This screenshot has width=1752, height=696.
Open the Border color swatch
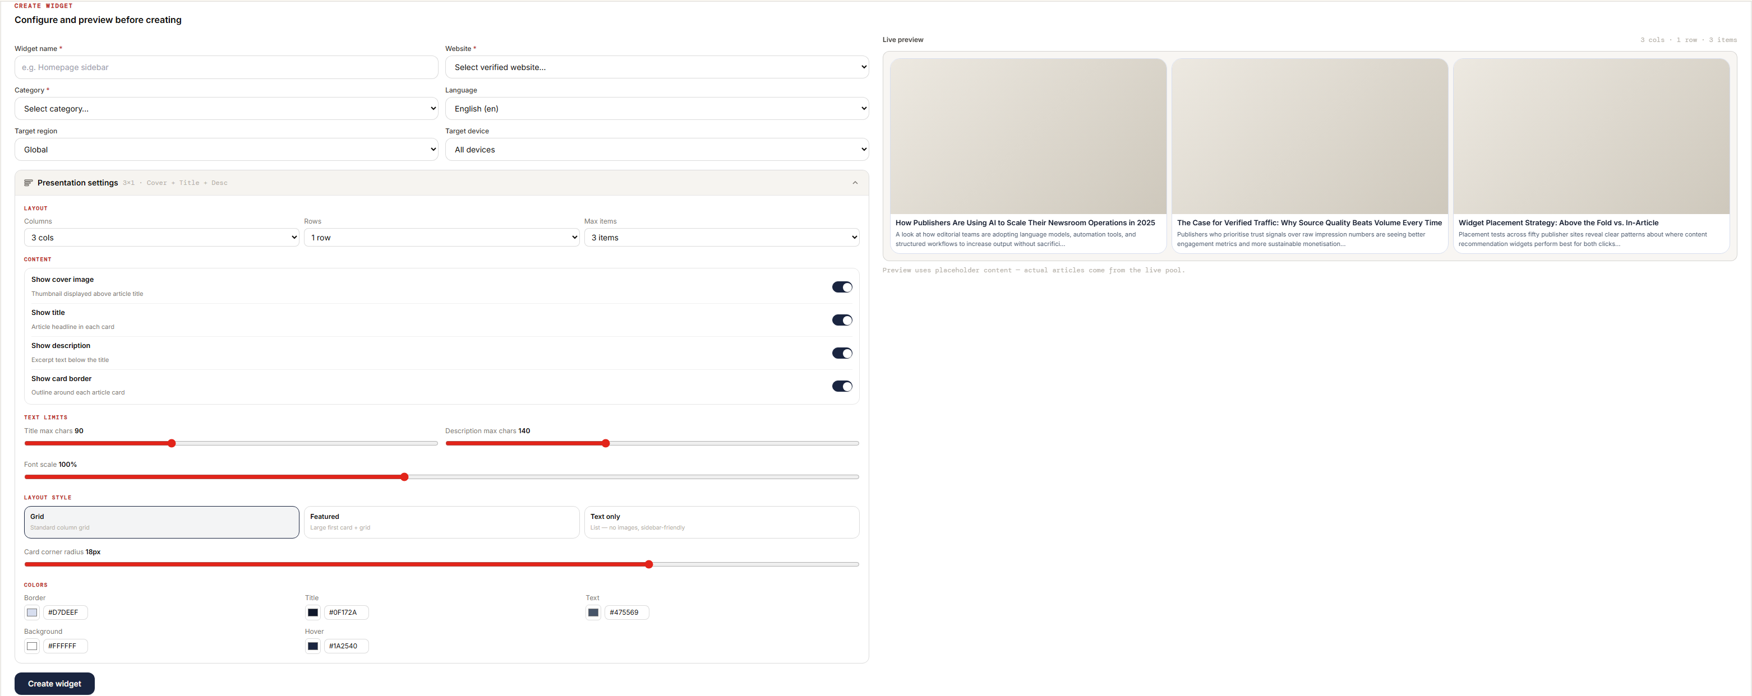coord(32,613)
